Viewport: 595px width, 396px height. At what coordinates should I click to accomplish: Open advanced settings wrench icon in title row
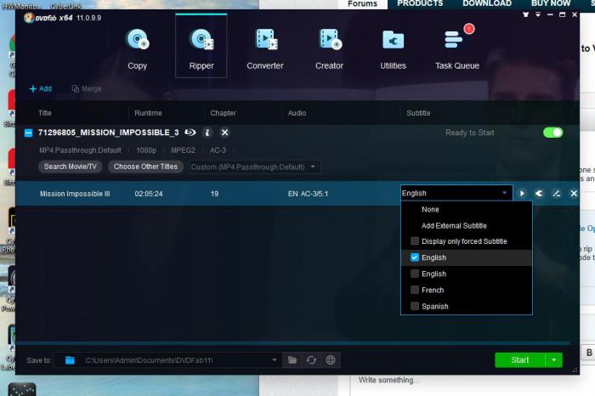539,194
